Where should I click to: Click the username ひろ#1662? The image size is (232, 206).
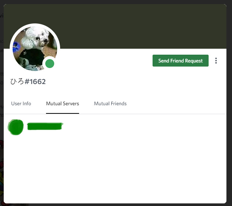coord(28,81)
